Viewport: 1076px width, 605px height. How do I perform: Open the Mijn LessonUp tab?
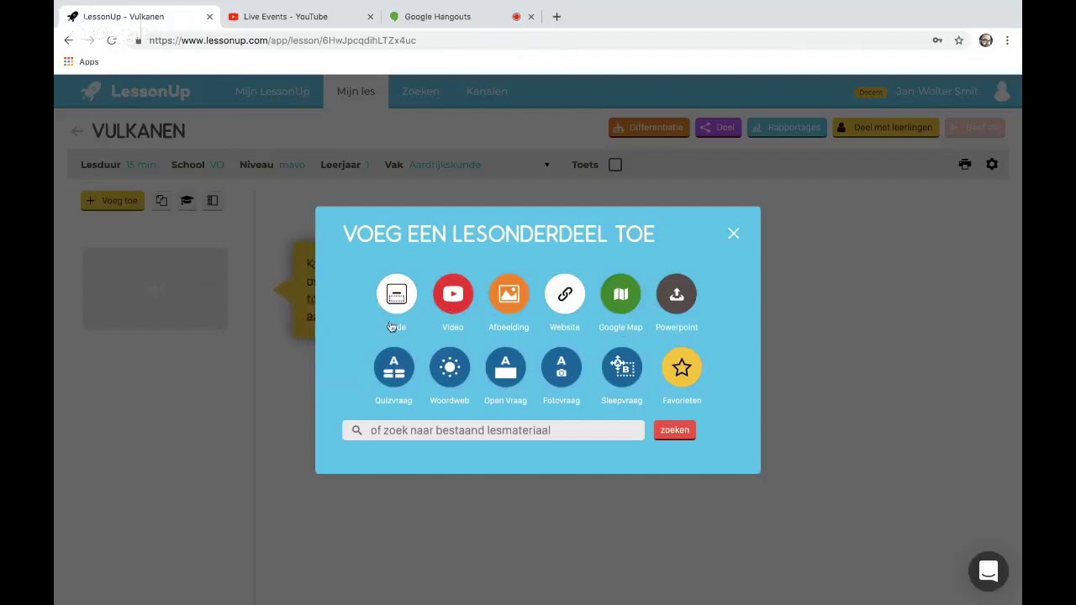[272, 92]
